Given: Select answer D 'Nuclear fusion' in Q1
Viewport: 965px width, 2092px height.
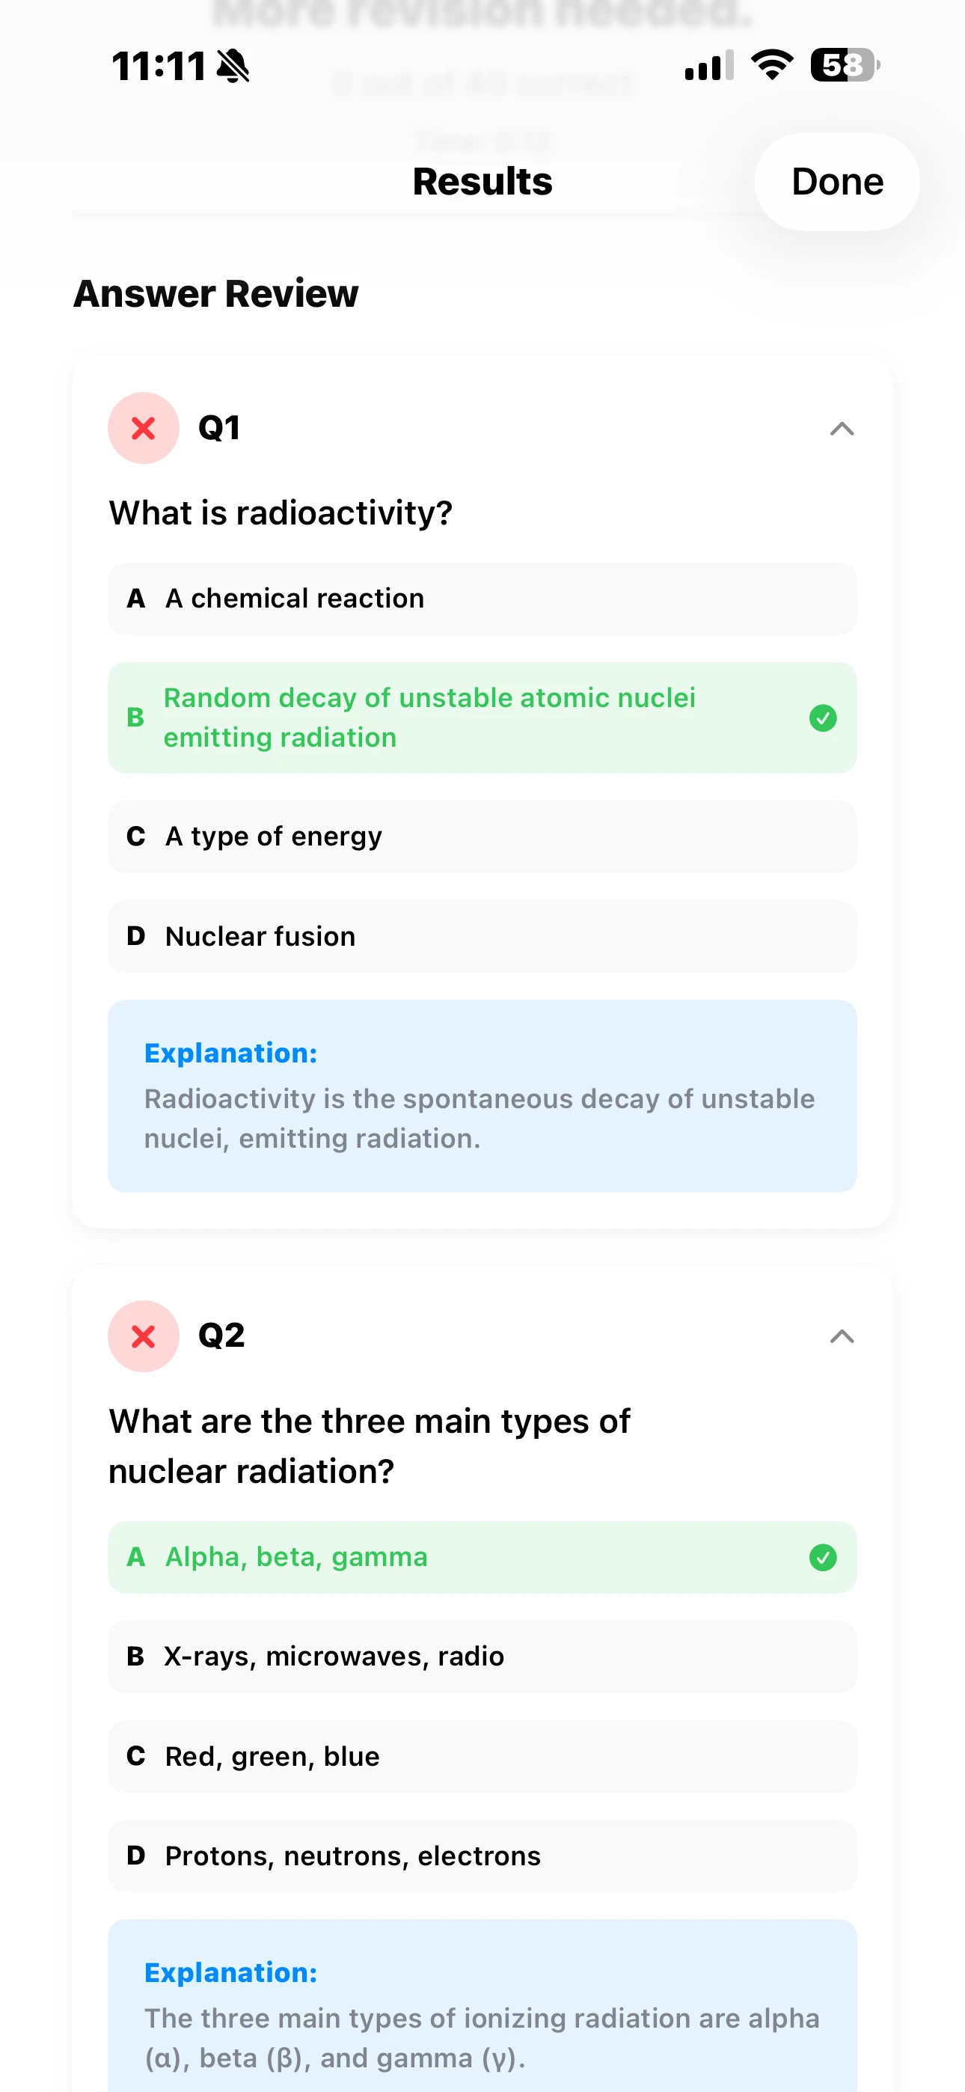Looking at the screenshot, I should coord(482,938).
